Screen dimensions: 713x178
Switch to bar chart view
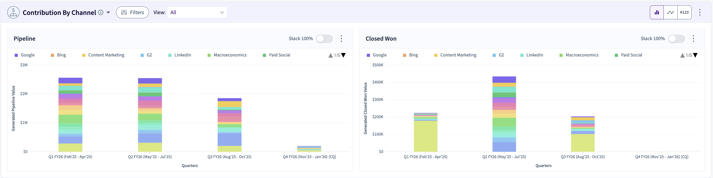coord(657,12)
